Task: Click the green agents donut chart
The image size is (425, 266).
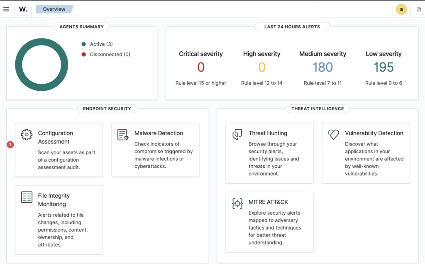Action: click(x=42, y=65)
